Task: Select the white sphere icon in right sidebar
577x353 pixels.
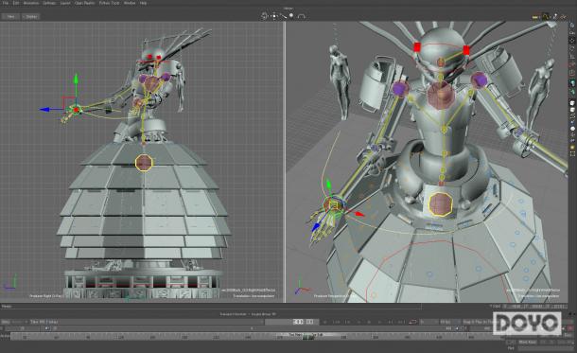Action: coord(572,129)
